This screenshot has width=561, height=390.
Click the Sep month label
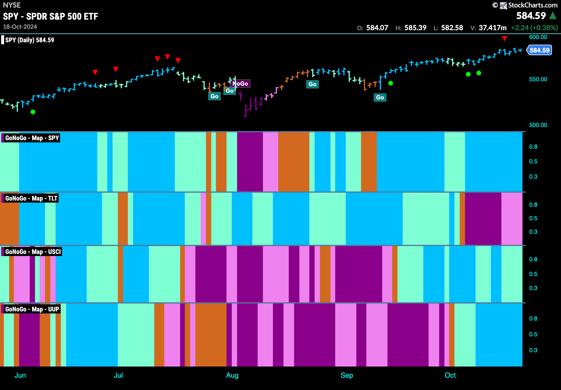(x=347, y=375)
